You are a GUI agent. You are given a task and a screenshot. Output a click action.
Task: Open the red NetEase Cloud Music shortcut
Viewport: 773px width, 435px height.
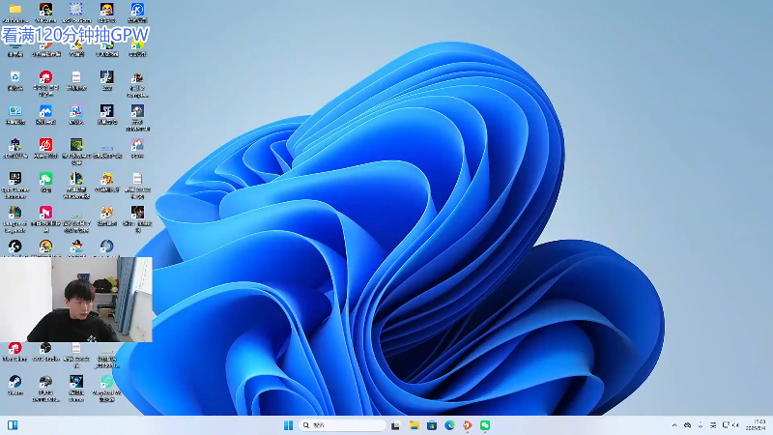[x=45, y=145]
